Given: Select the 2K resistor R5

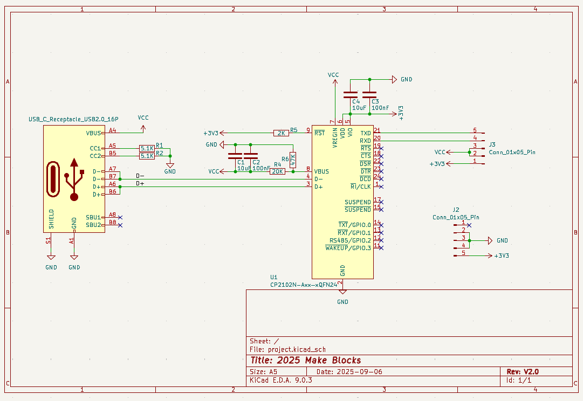Looking at the screenshot, I should coord(280,133).
